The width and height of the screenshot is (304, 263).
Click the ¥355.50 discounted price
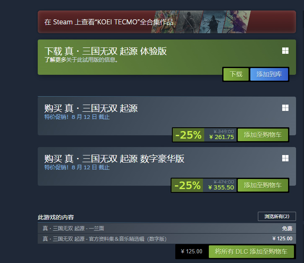221,187
